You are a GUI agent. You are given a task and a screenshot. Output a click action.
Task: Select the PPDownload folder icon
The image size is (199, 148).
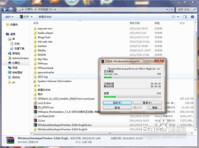(35, 68)
